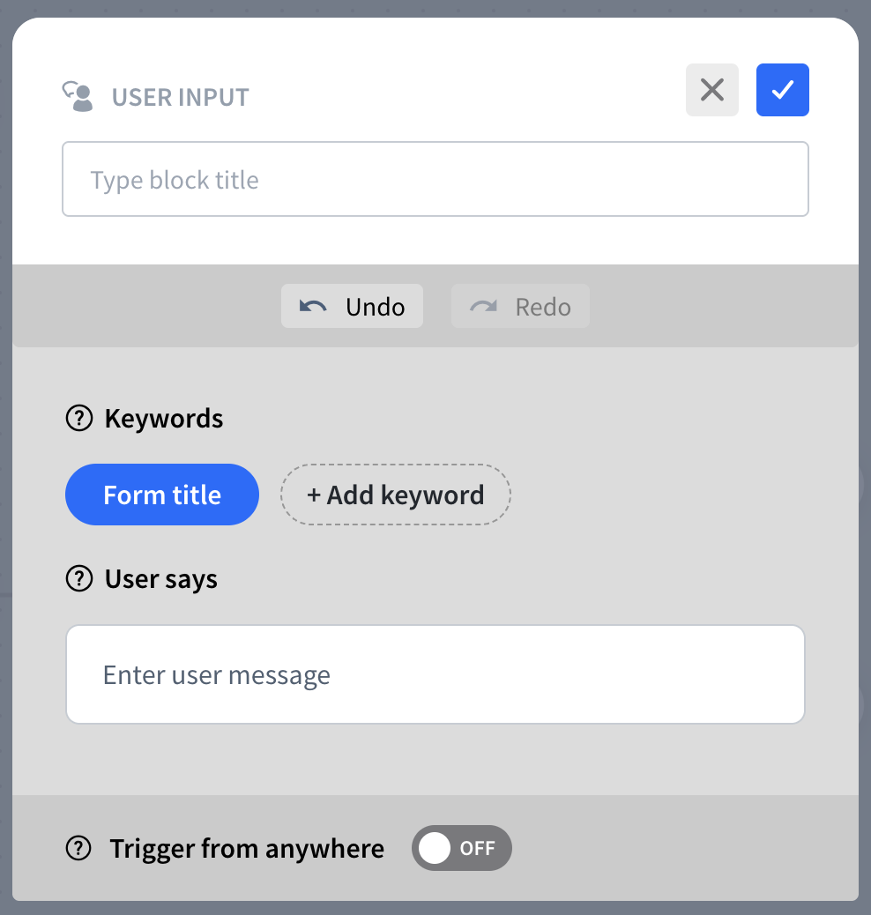Click the User Input block icon in header
This screenshot has width=871, height=915.
coord(78,96)
